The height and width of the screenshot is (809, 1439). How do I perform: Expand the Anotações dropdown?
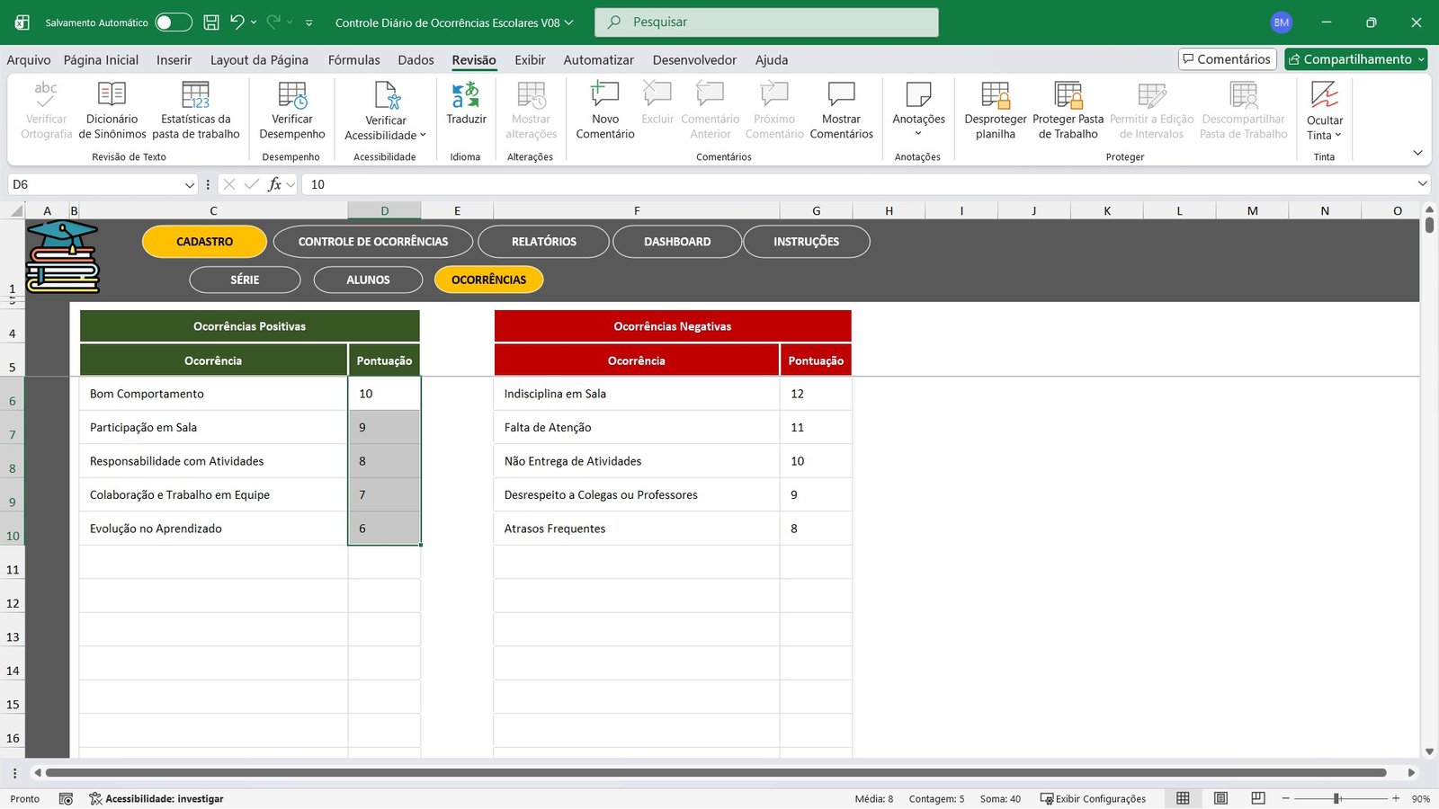[x=918, y=134]
